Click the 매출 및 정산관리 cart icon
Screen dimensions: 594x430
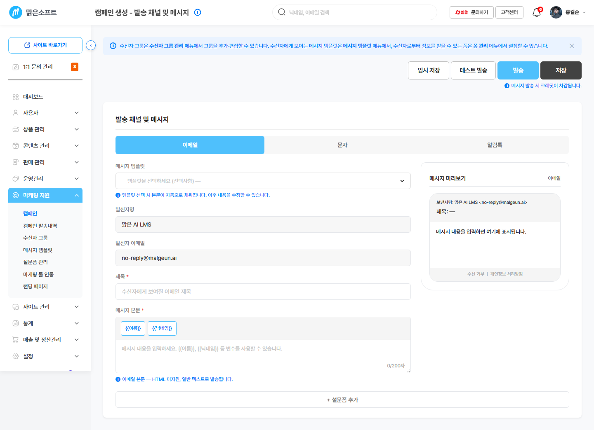click(x=16, y=340)
